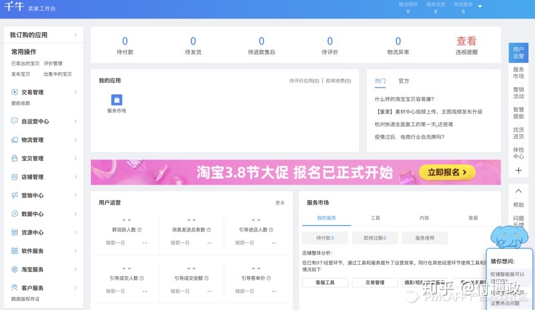This screenshot has width=535, height=310.
Task: Select 体检中心 in right sidebar
Action: pyautogui.click(x=518, y=153)
